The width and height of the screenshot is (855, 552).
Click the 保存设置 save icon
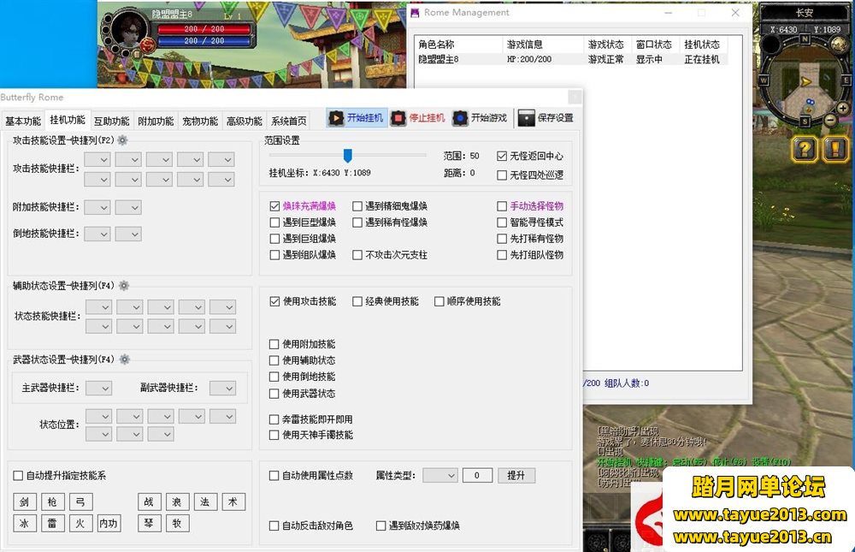pos(526,118)
